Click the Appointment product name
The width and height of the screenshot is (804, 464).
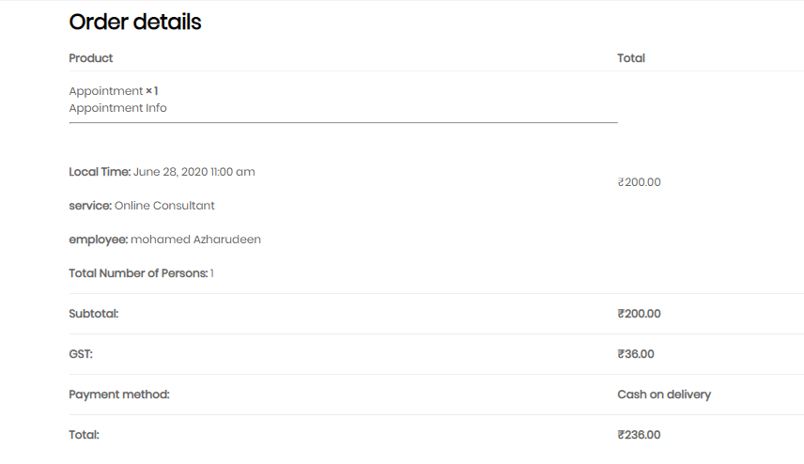coord(105,91)
